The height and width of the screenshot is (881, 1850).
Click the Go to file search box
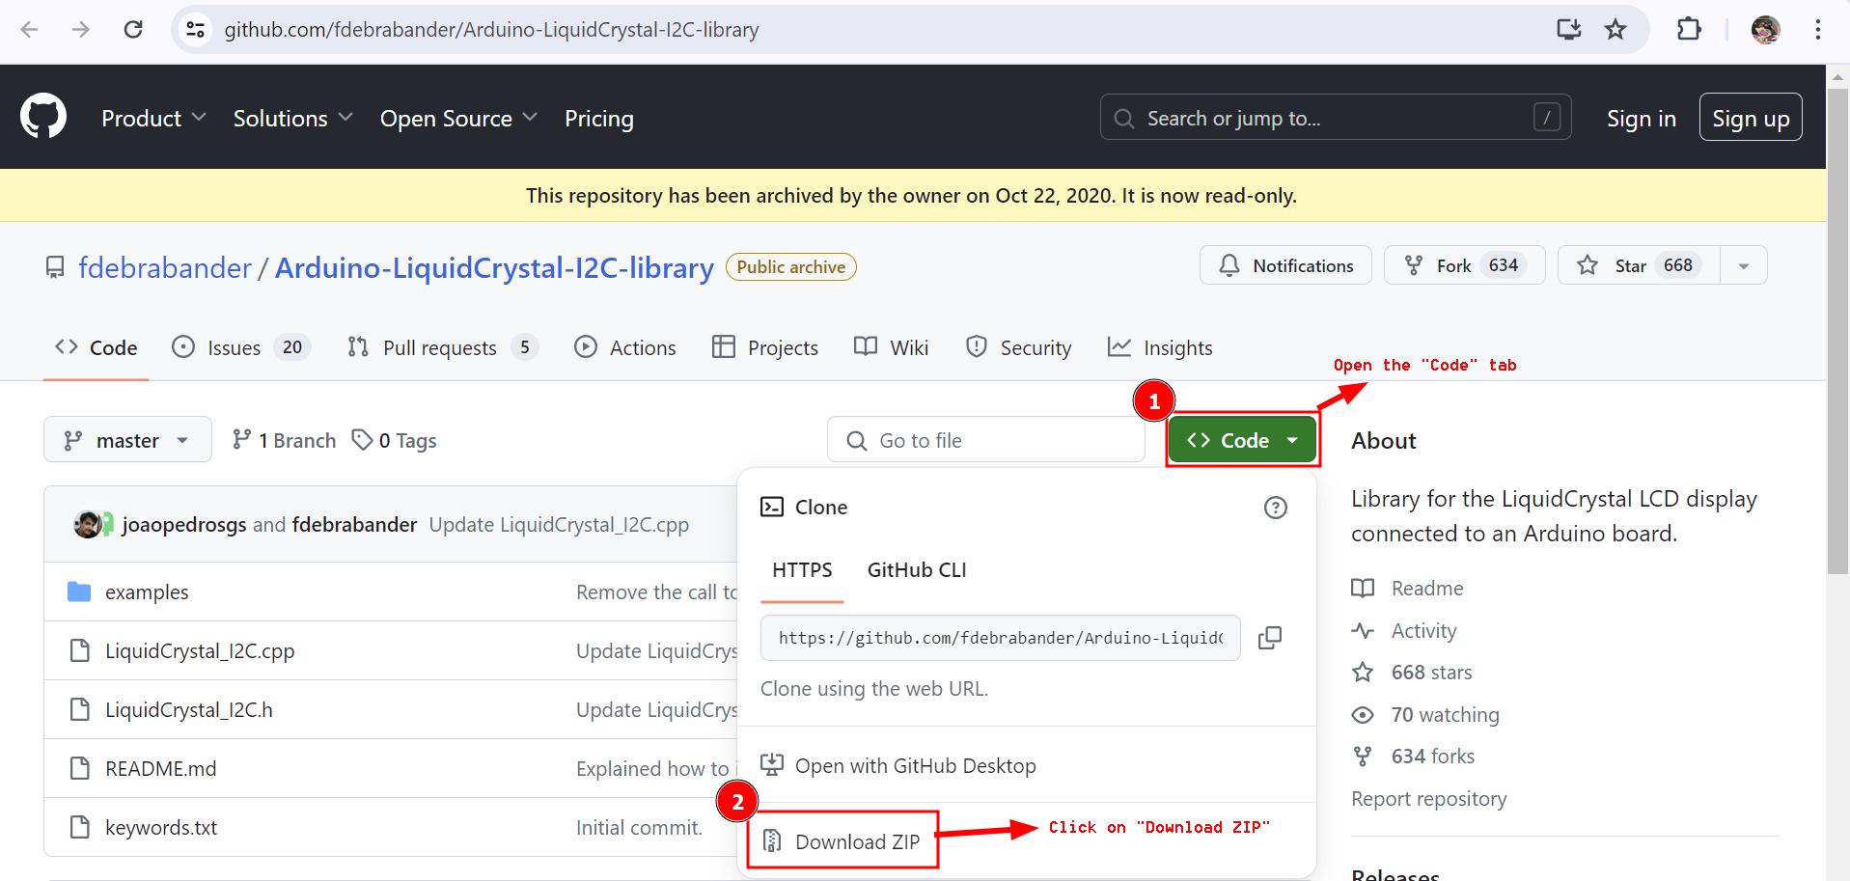[986, 440]
